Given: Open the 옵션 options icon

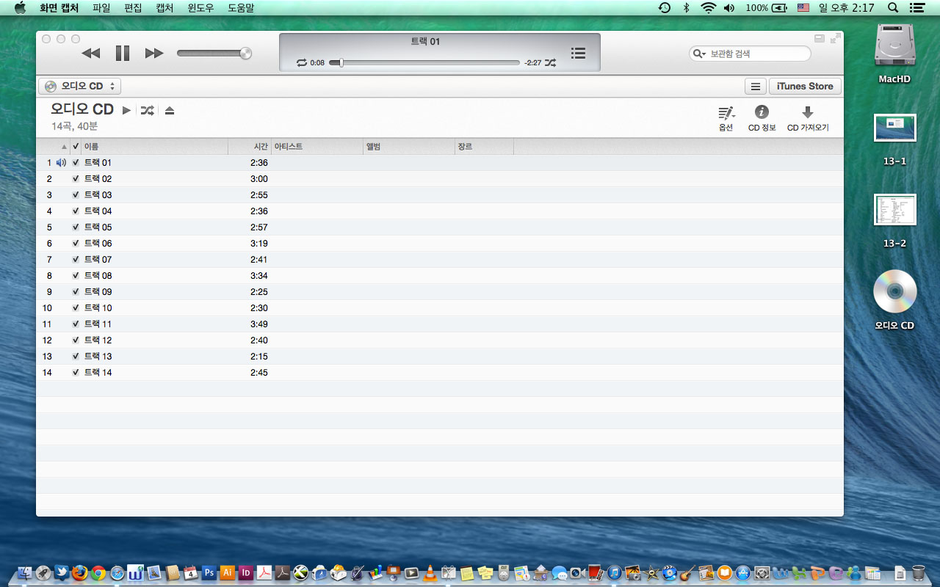Looking at the screenshot, I should tap(726, 112).
